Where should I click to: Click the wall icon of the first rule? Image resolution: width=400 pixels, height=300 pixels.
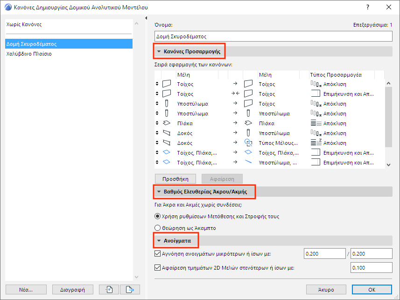(x=167, y=84)
